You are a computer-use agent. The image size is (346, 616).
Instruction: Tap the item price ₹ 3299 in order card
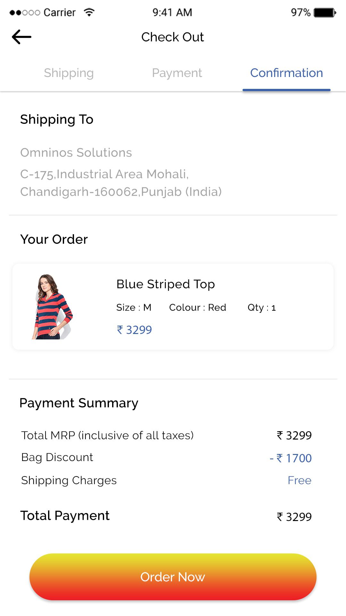(x=134, y=330)
